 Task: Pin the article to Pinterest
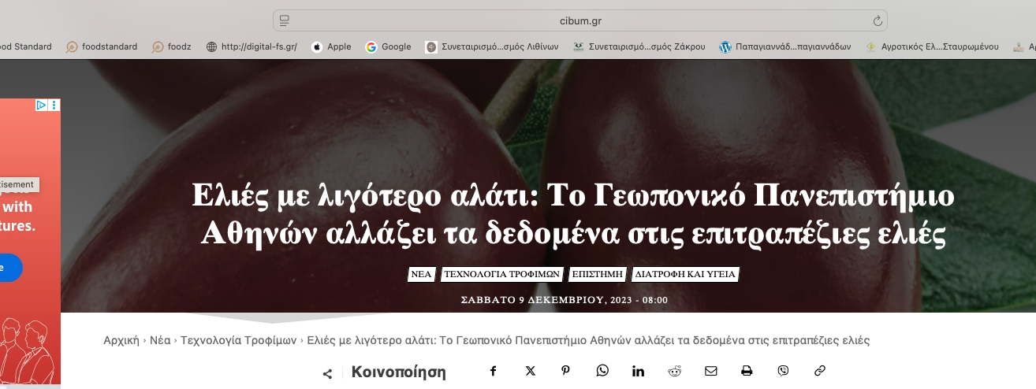point(566,371)
